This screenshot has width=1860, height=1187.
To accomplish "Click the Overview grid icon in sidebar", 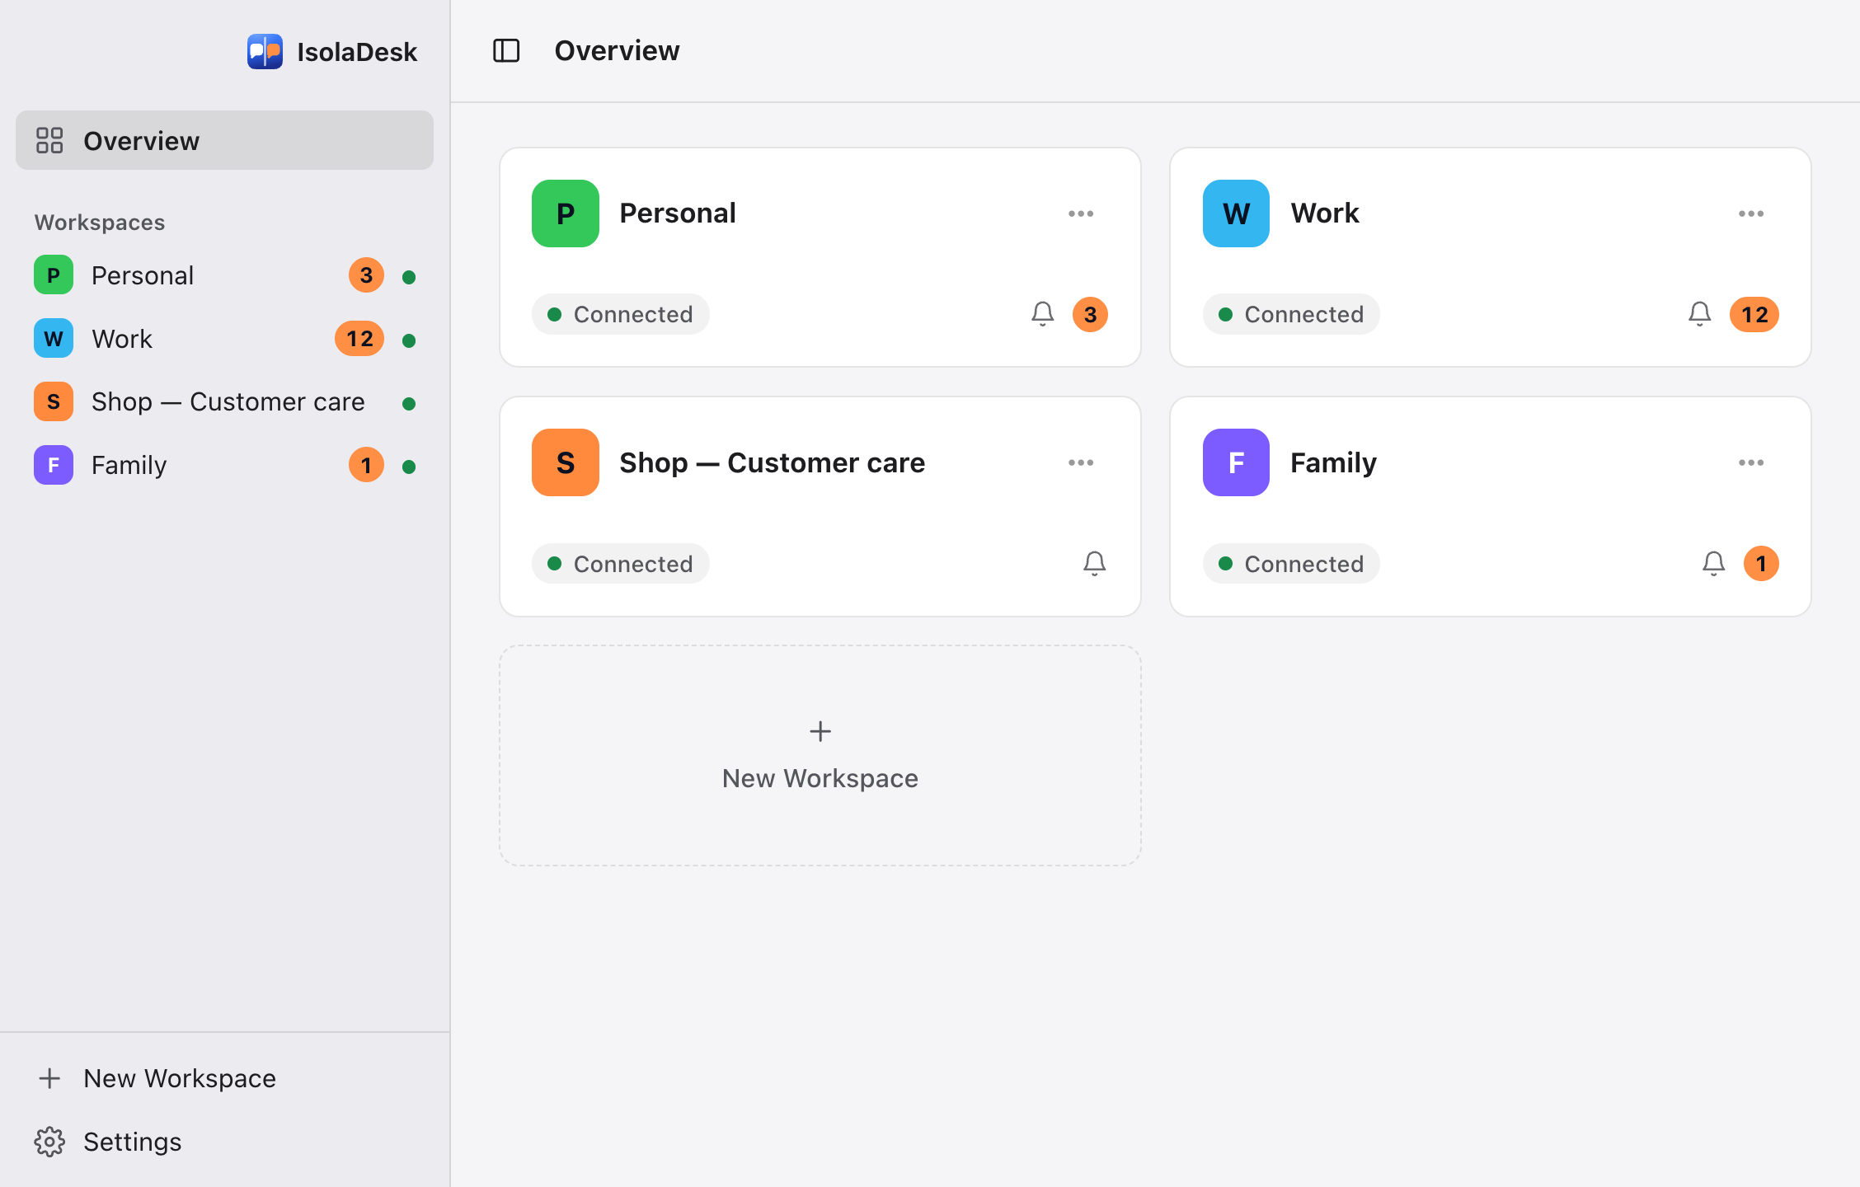I will coord(49,140).
